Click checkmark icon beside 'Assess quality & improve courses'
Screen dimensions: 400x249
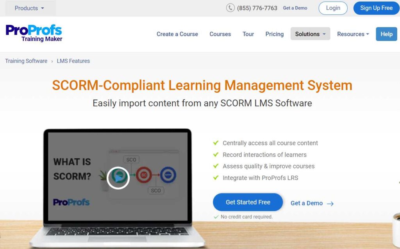[x=216, y=166]
